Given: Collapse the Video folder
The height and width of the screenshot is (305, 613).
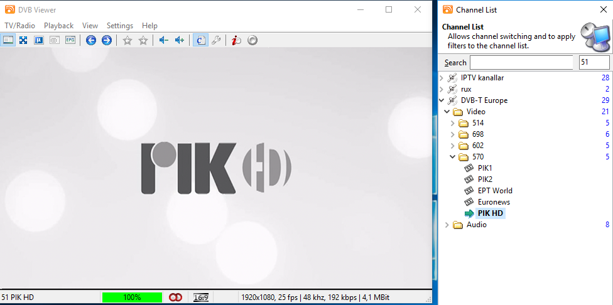Looking at the screenshot, I should click(x=447, y=112).
